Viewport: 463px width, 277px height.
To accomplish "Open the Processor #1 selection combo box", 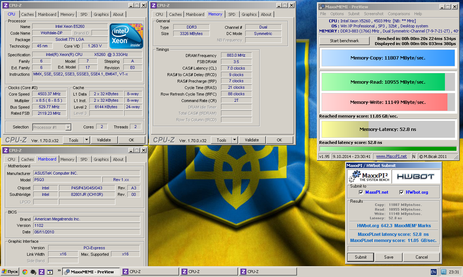I will click(x=52, y=127).
